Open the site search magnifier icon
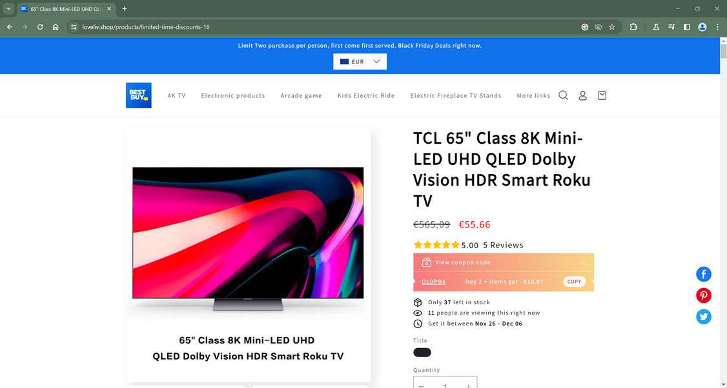The image size is (727, 388). click(564, 95)
